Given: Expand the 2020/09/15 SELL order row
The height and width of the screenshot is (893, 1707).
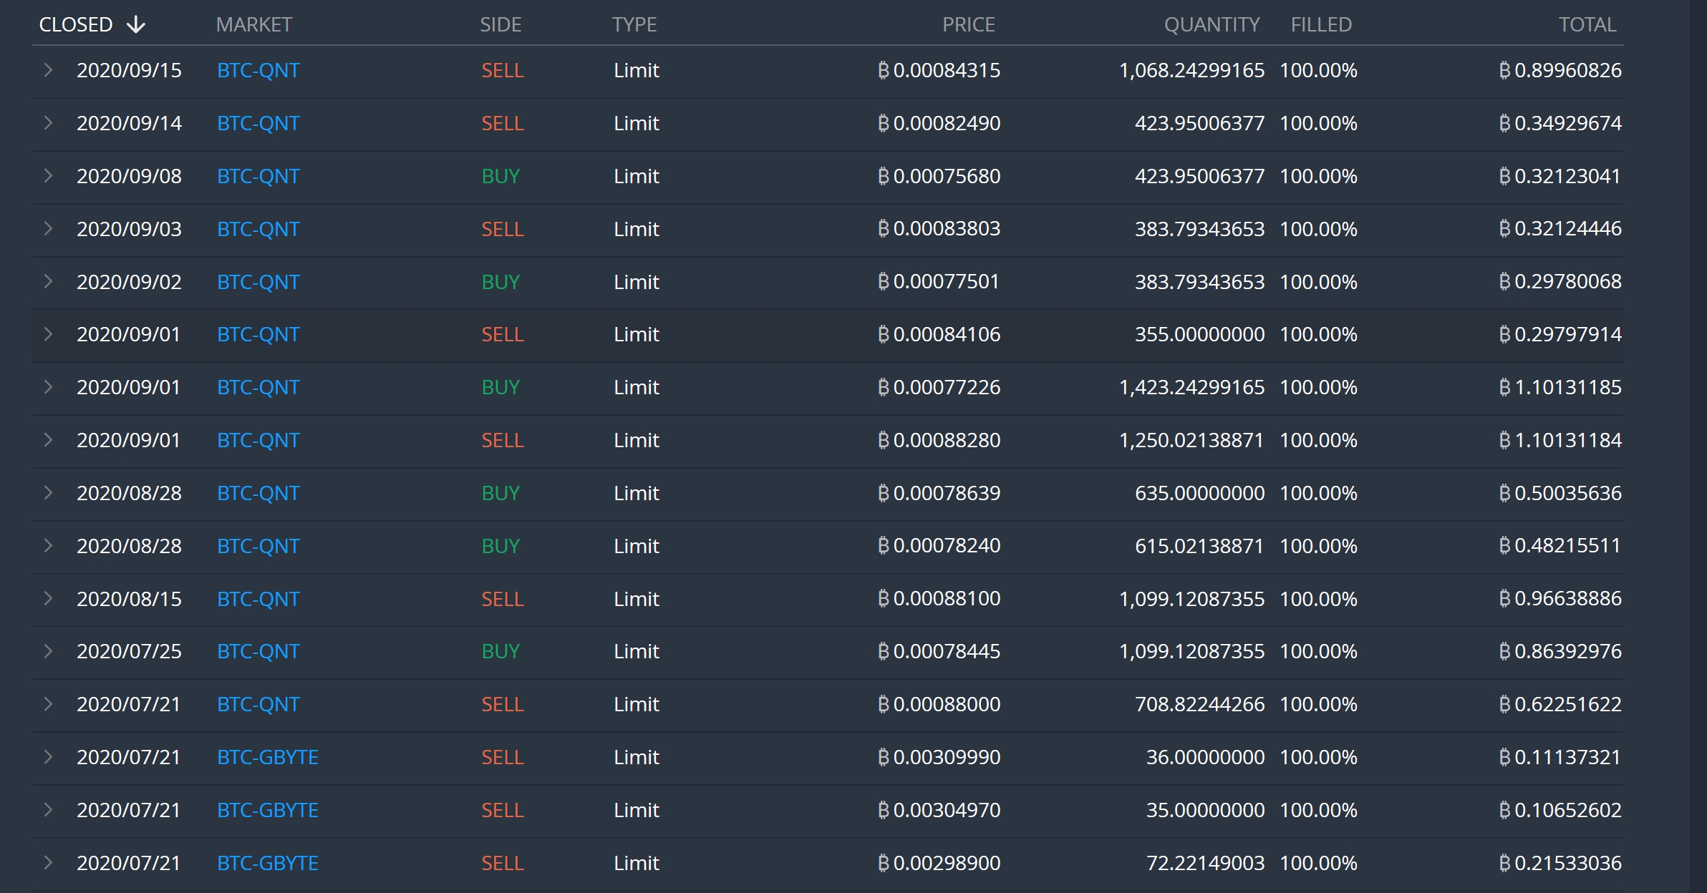Looking at the screenshot, I should click(x=48, y=70).
